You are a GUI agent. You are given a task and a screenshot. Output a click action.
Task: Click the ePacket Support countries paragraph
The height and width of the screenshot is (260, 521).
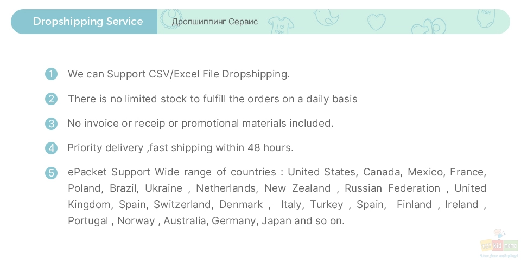coord(277,196)
